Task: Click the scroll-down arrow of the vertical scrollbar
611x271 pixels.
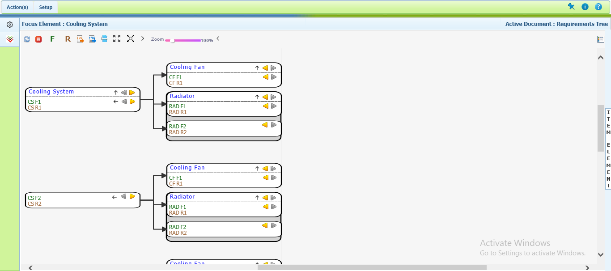Action: tap(601, 254)
